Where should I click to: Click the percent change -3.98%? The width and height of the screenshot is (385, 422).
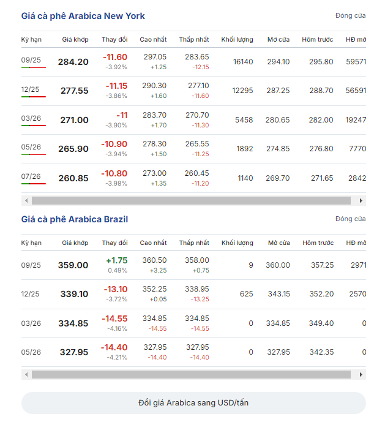116,184
